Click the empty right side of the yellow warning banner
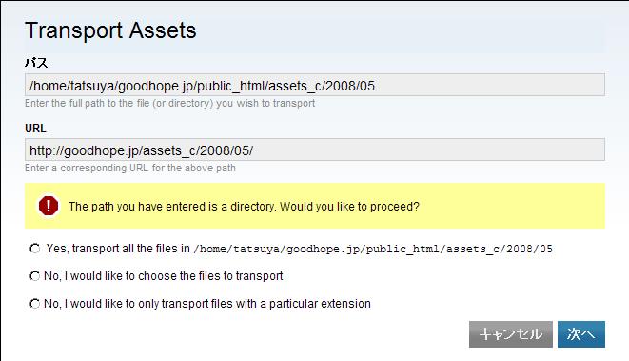 coord(512,206)
